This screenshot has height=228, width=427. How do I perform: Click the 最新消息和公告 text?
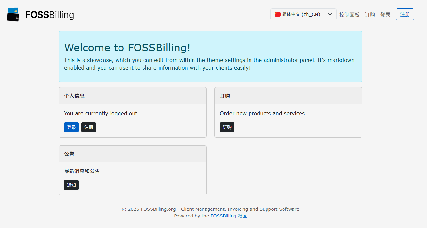point(82,171)
